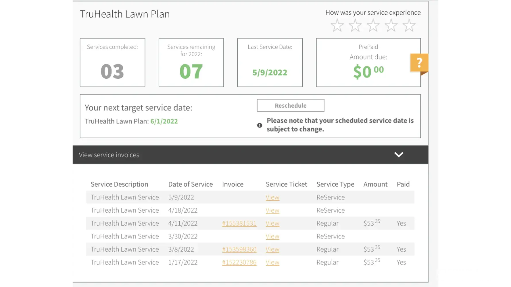Rate service with the second star
The image size is (511, 287).
coord(355,26)
